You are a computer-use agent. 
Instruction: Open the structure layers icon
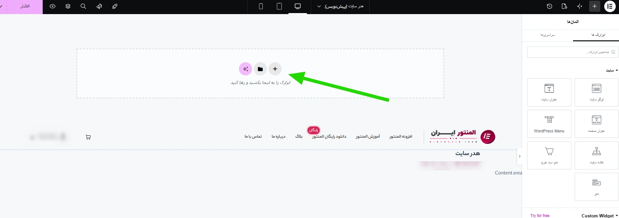[68, 6]
